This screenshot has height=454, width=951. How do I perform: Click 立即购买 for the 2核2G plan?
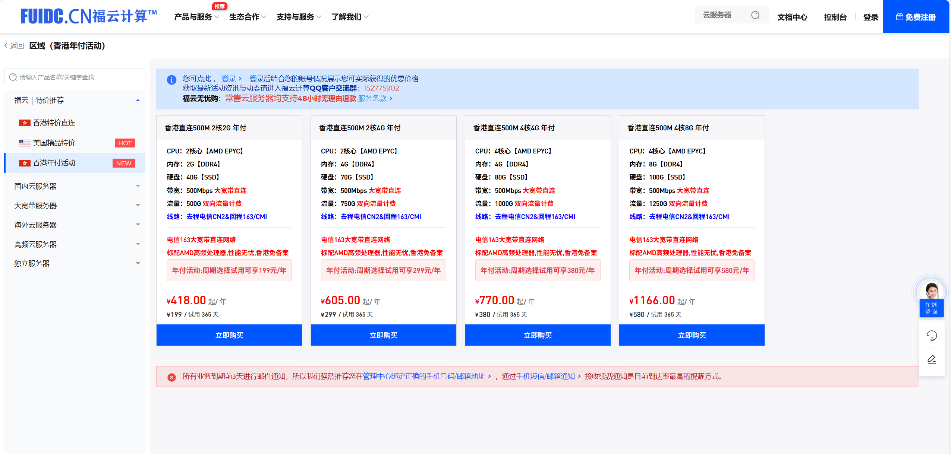coord(229,335)
